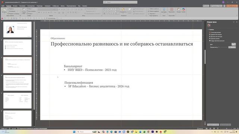Click the red Save icon in quick access toolbar
Viewport: 239px width, 134px height.
(x=2, y=18)
